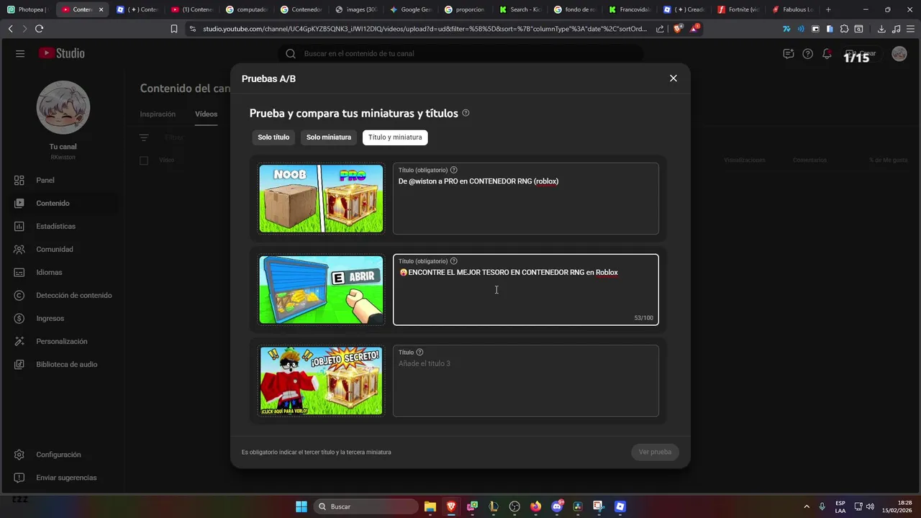Click the help icon beside the third Título label
921x518 pixels.
click(x=419, y=353)
